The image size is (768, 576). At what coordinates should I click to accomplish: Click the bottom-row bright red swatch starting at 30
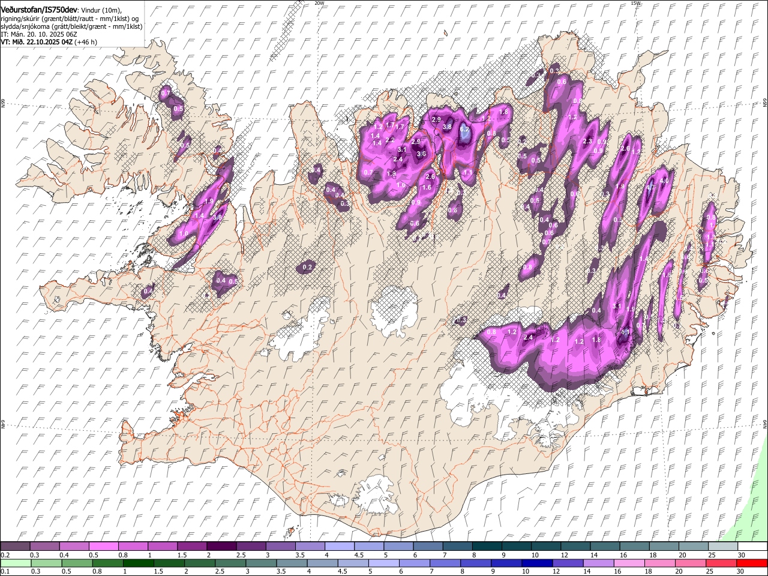pos(752,563)
